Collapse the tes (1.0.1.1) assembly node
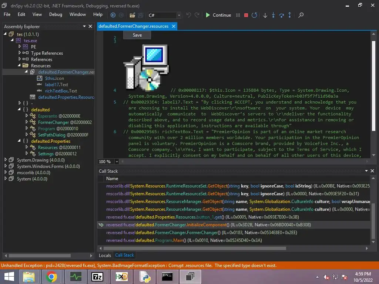The image size is (379, 284). [x=5, y=34]
